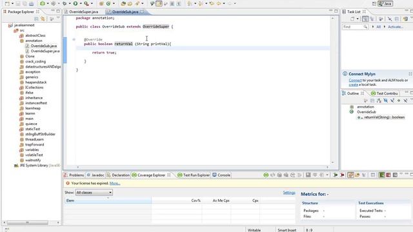
Task: Click the red layout icon in Coverage Explorer toolbar
Action: pos(388,175)
